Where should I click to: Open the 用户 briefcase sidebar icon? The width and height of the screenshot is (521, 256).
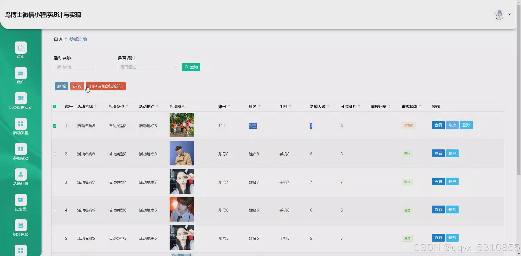(21, 73)
